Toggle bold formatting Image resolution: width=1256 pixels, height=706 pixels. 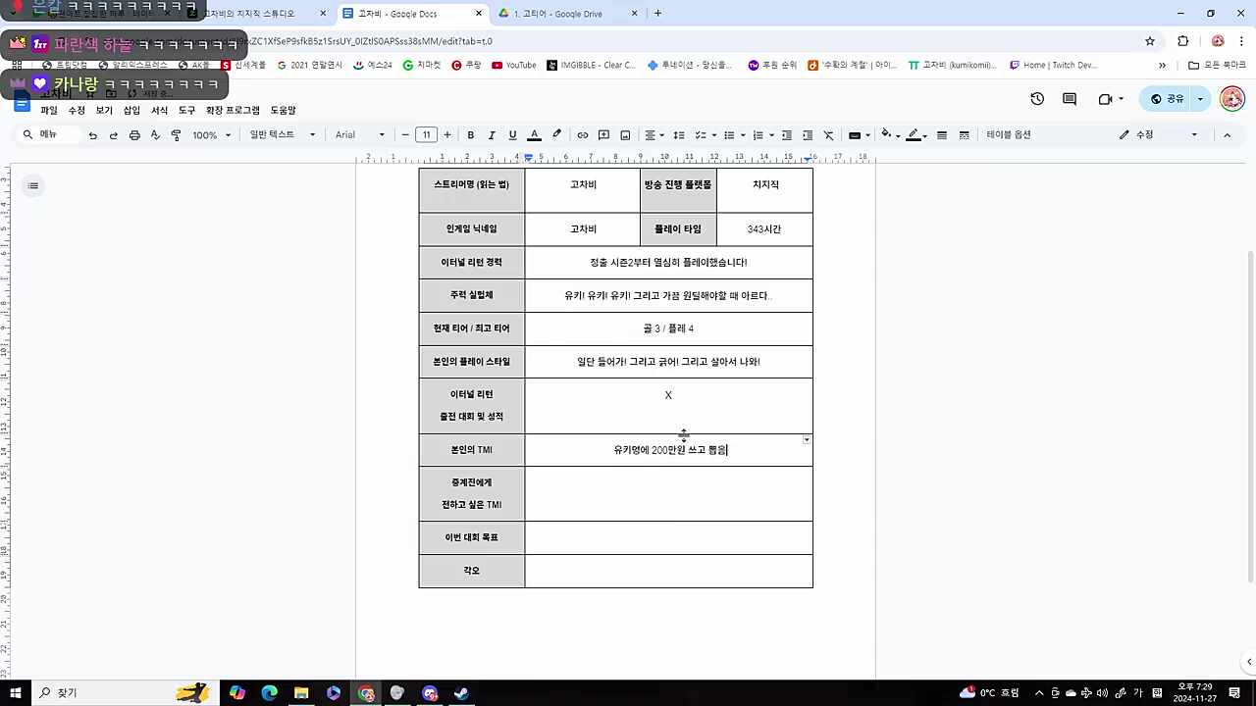(471, 135)
